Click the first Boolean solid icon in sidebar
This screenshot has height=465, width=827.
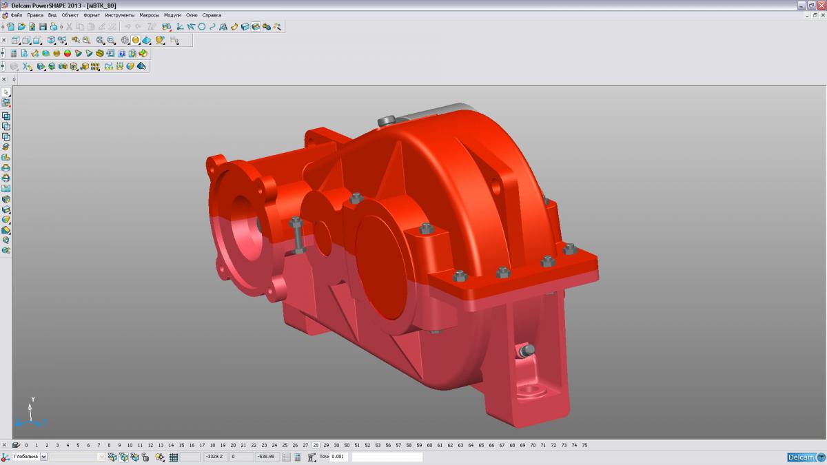point(6,116)
